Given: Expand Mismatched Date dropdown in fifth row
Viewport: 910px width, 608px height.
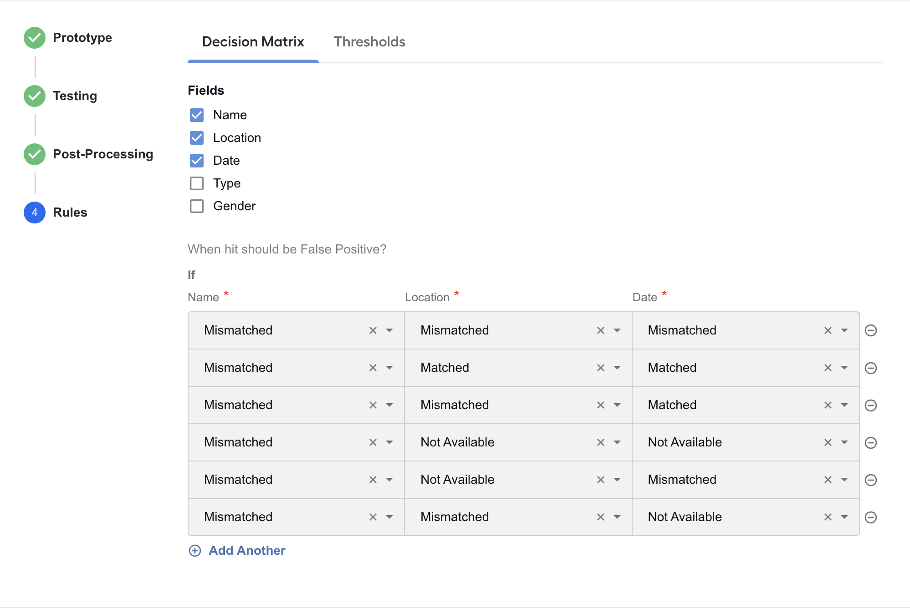Looking at the screenshot, I should coord(844,480).
